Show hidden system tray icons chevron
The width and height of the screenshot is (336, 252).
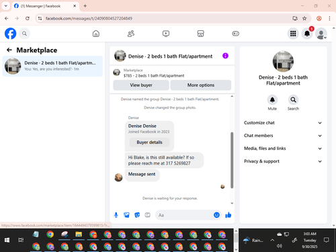[272, 240]
